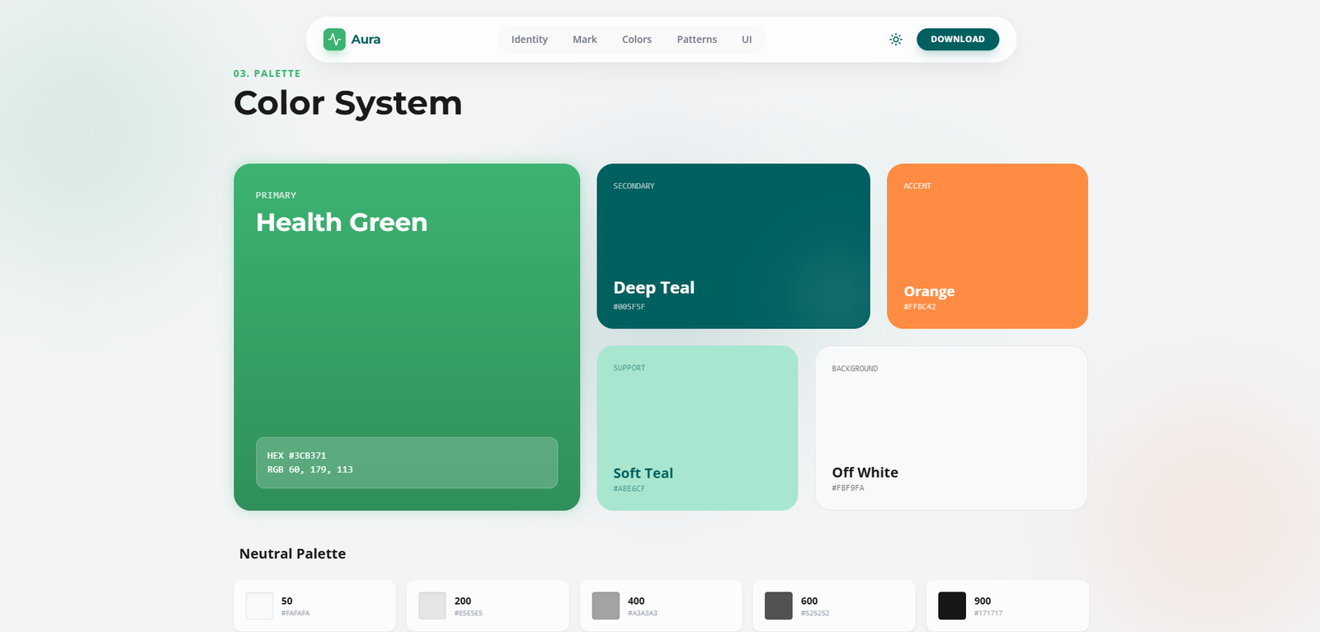Click the neutral 200 swatch square
The height and width of the screenshot is (632, 1320).
(x=432, y=606)
